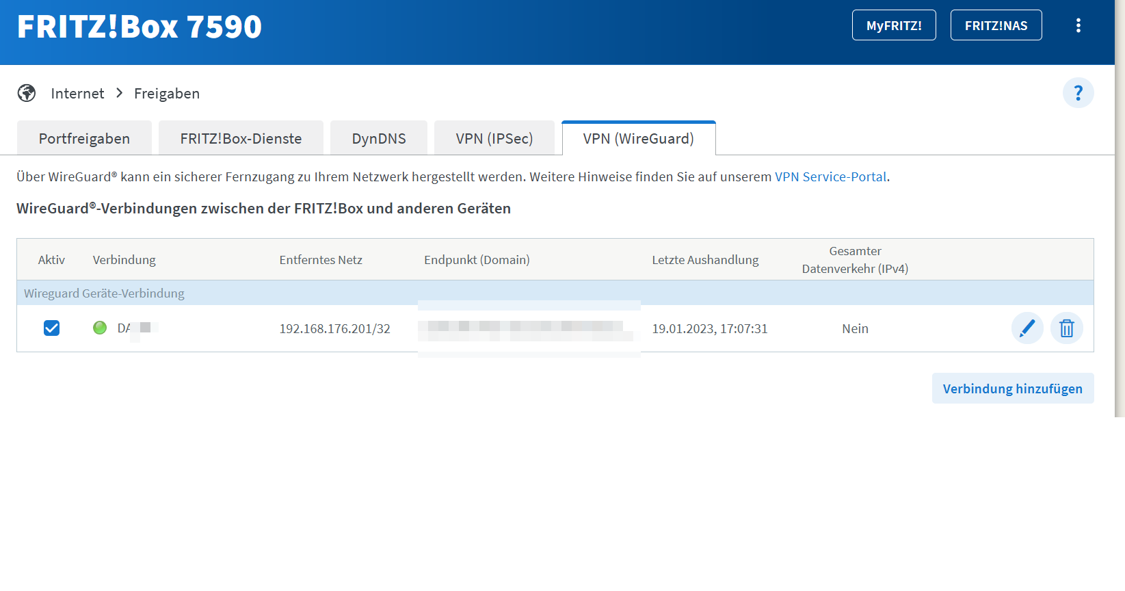Screen dimensions: 1125x591
Task: Click the WireGuard-Verbindungen section heading
Action: point(263,209)
